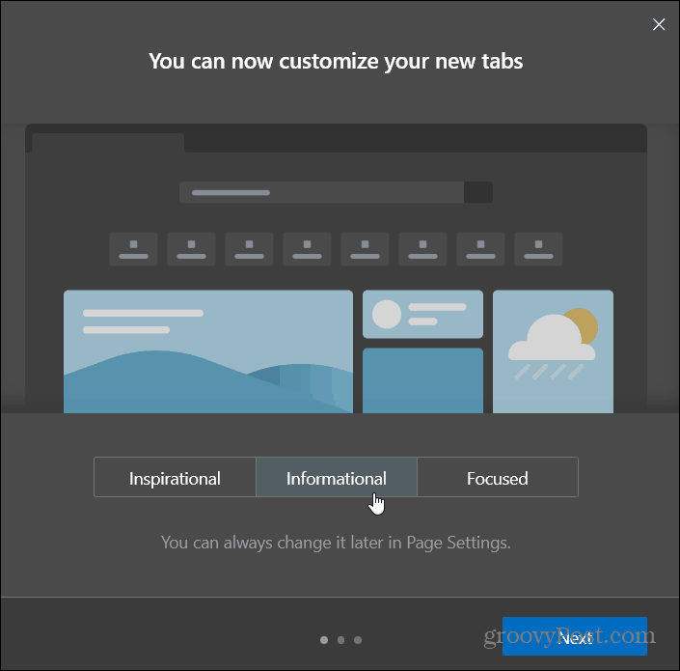Pick the Focused layout option
The image size is (680, 671).
click(x=498, y=478)
